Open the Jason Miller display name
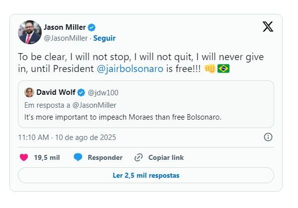Viewport: 298px width, 208px height. 65,27
